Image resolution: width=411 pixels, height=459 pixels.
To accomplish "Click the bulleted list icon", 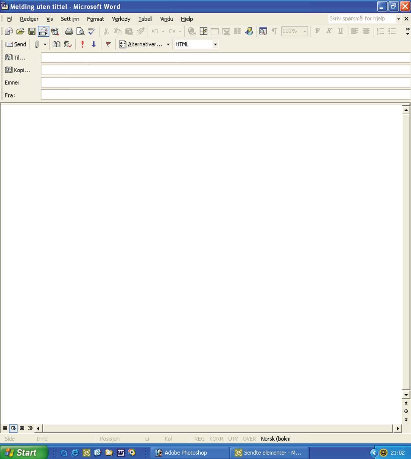I will (x=392, y=31).
